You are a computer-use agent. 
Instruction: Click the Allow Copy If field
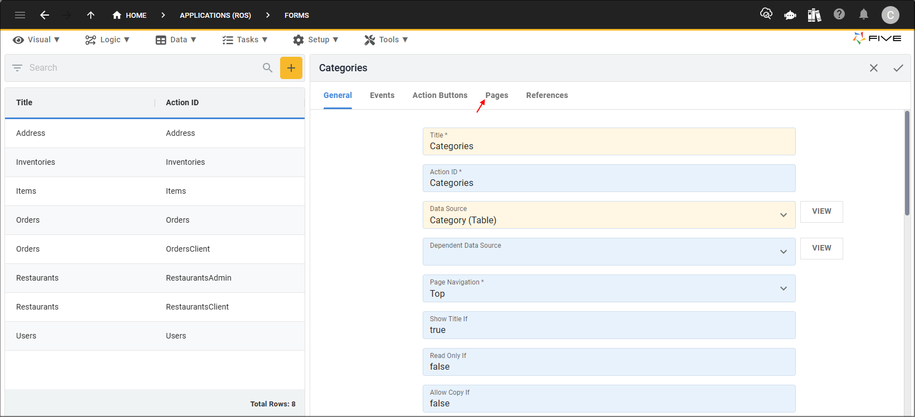[x=609, y=399]
